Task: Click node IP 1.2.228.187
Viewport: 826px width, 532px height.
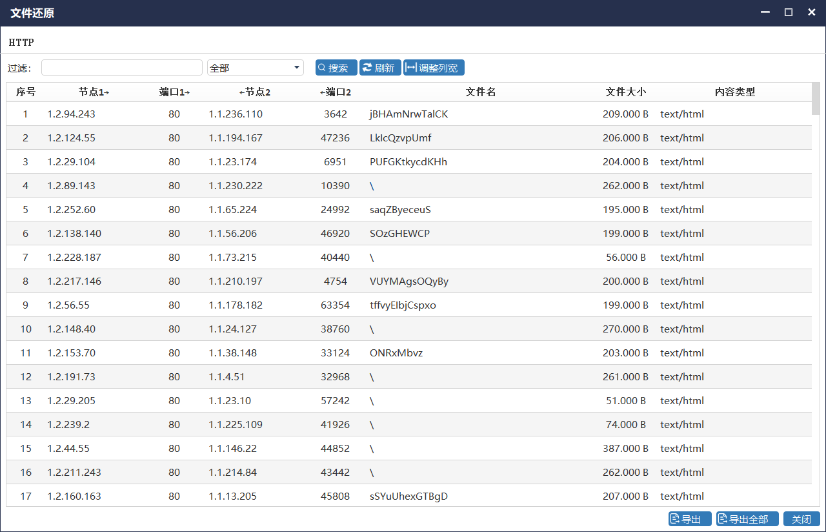Action: pyautogui.click(x=74, y=258)
